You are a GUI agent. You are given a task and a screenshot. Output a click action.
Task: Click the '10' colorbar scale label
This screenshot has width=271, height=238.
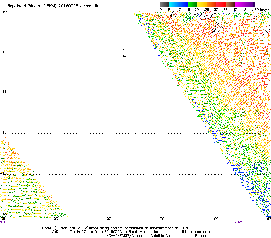click(179, 10)
